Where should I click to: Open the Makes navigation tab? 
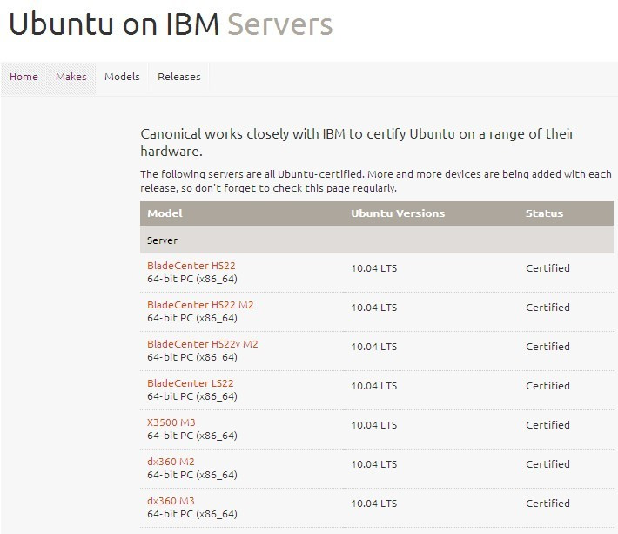pos(71,77)
